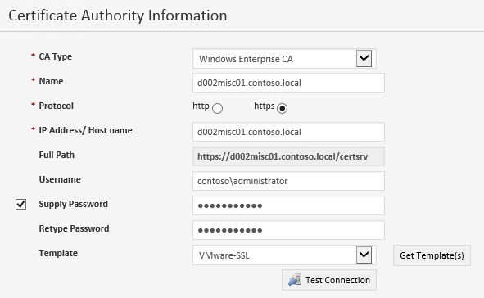Select the http protocol radio button

pyautogui.click(x=217, y=108)
